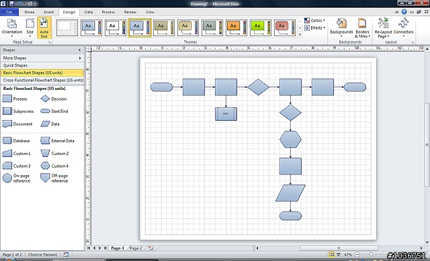Select the Document shape icon
The image size is (430, 261).
point(7,123)
